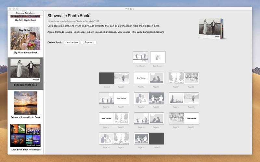Click the Landscape create book button
260x162 pixels.
tap(72, 42)
